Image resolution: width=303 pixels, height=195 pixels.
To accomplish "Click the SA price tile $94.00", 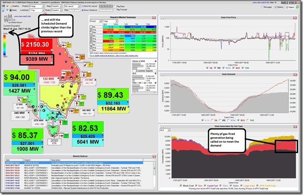I will [x=20, y=77].
